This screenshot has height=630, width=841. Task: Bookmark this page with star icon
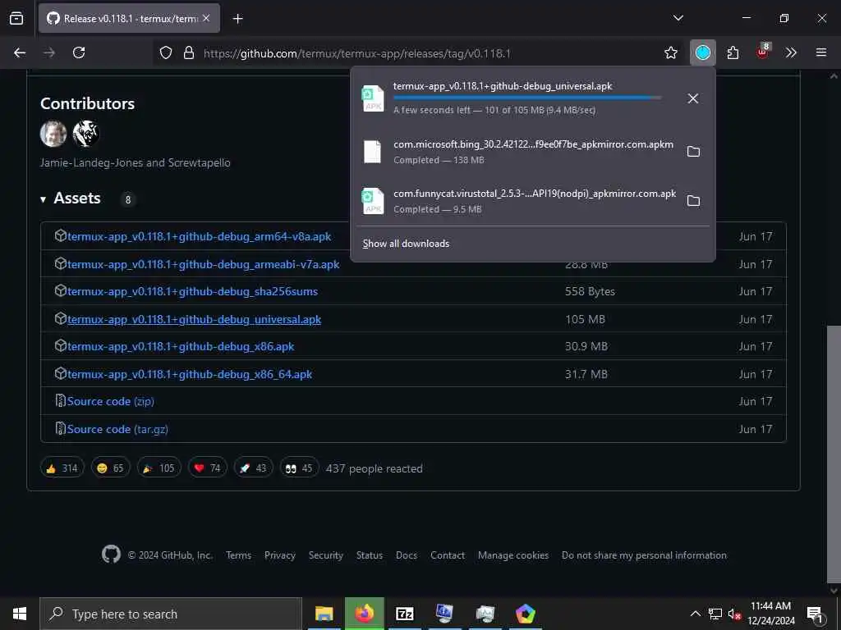(670, 52)
